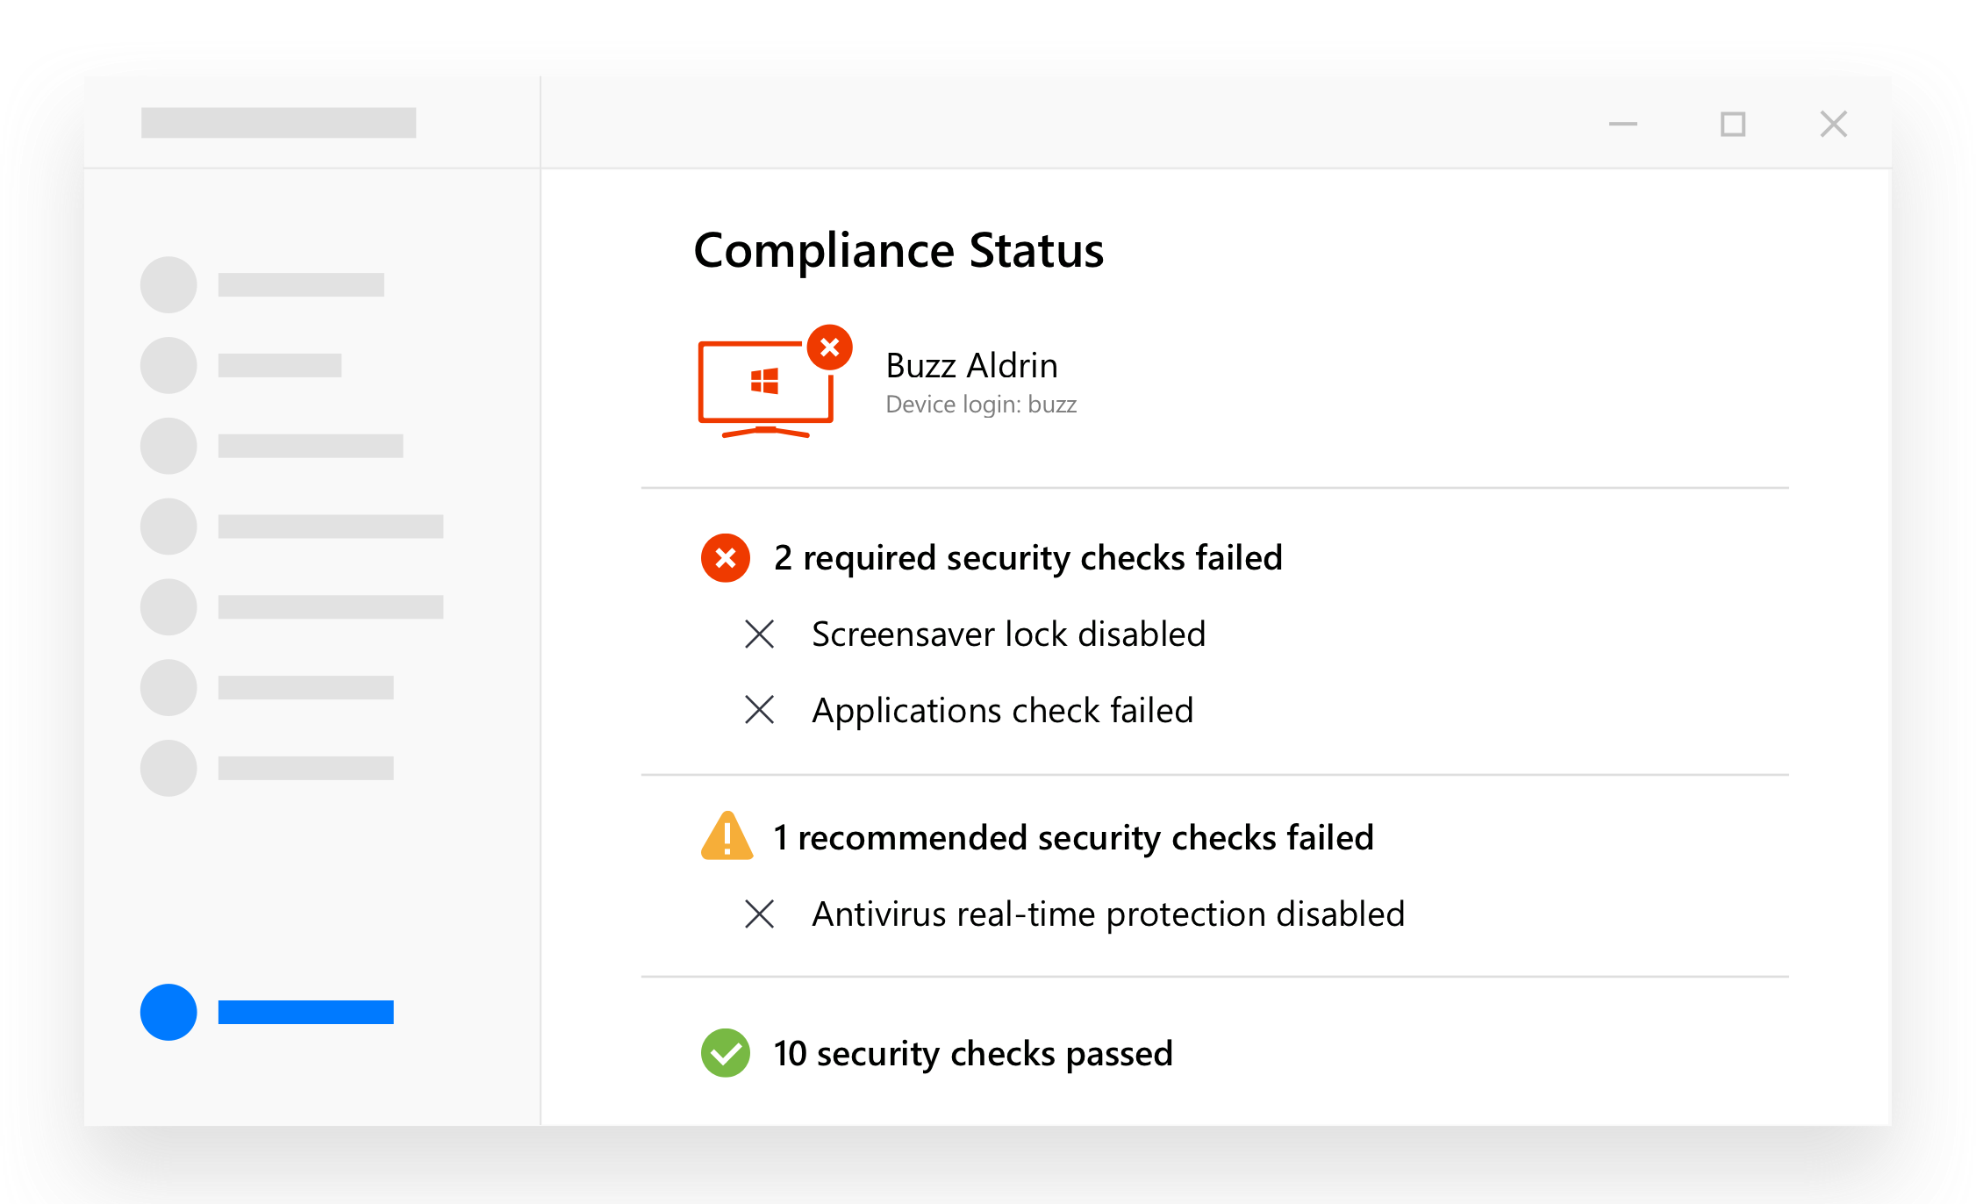Click the red error badge on computer icon

(x=829, y=348)
